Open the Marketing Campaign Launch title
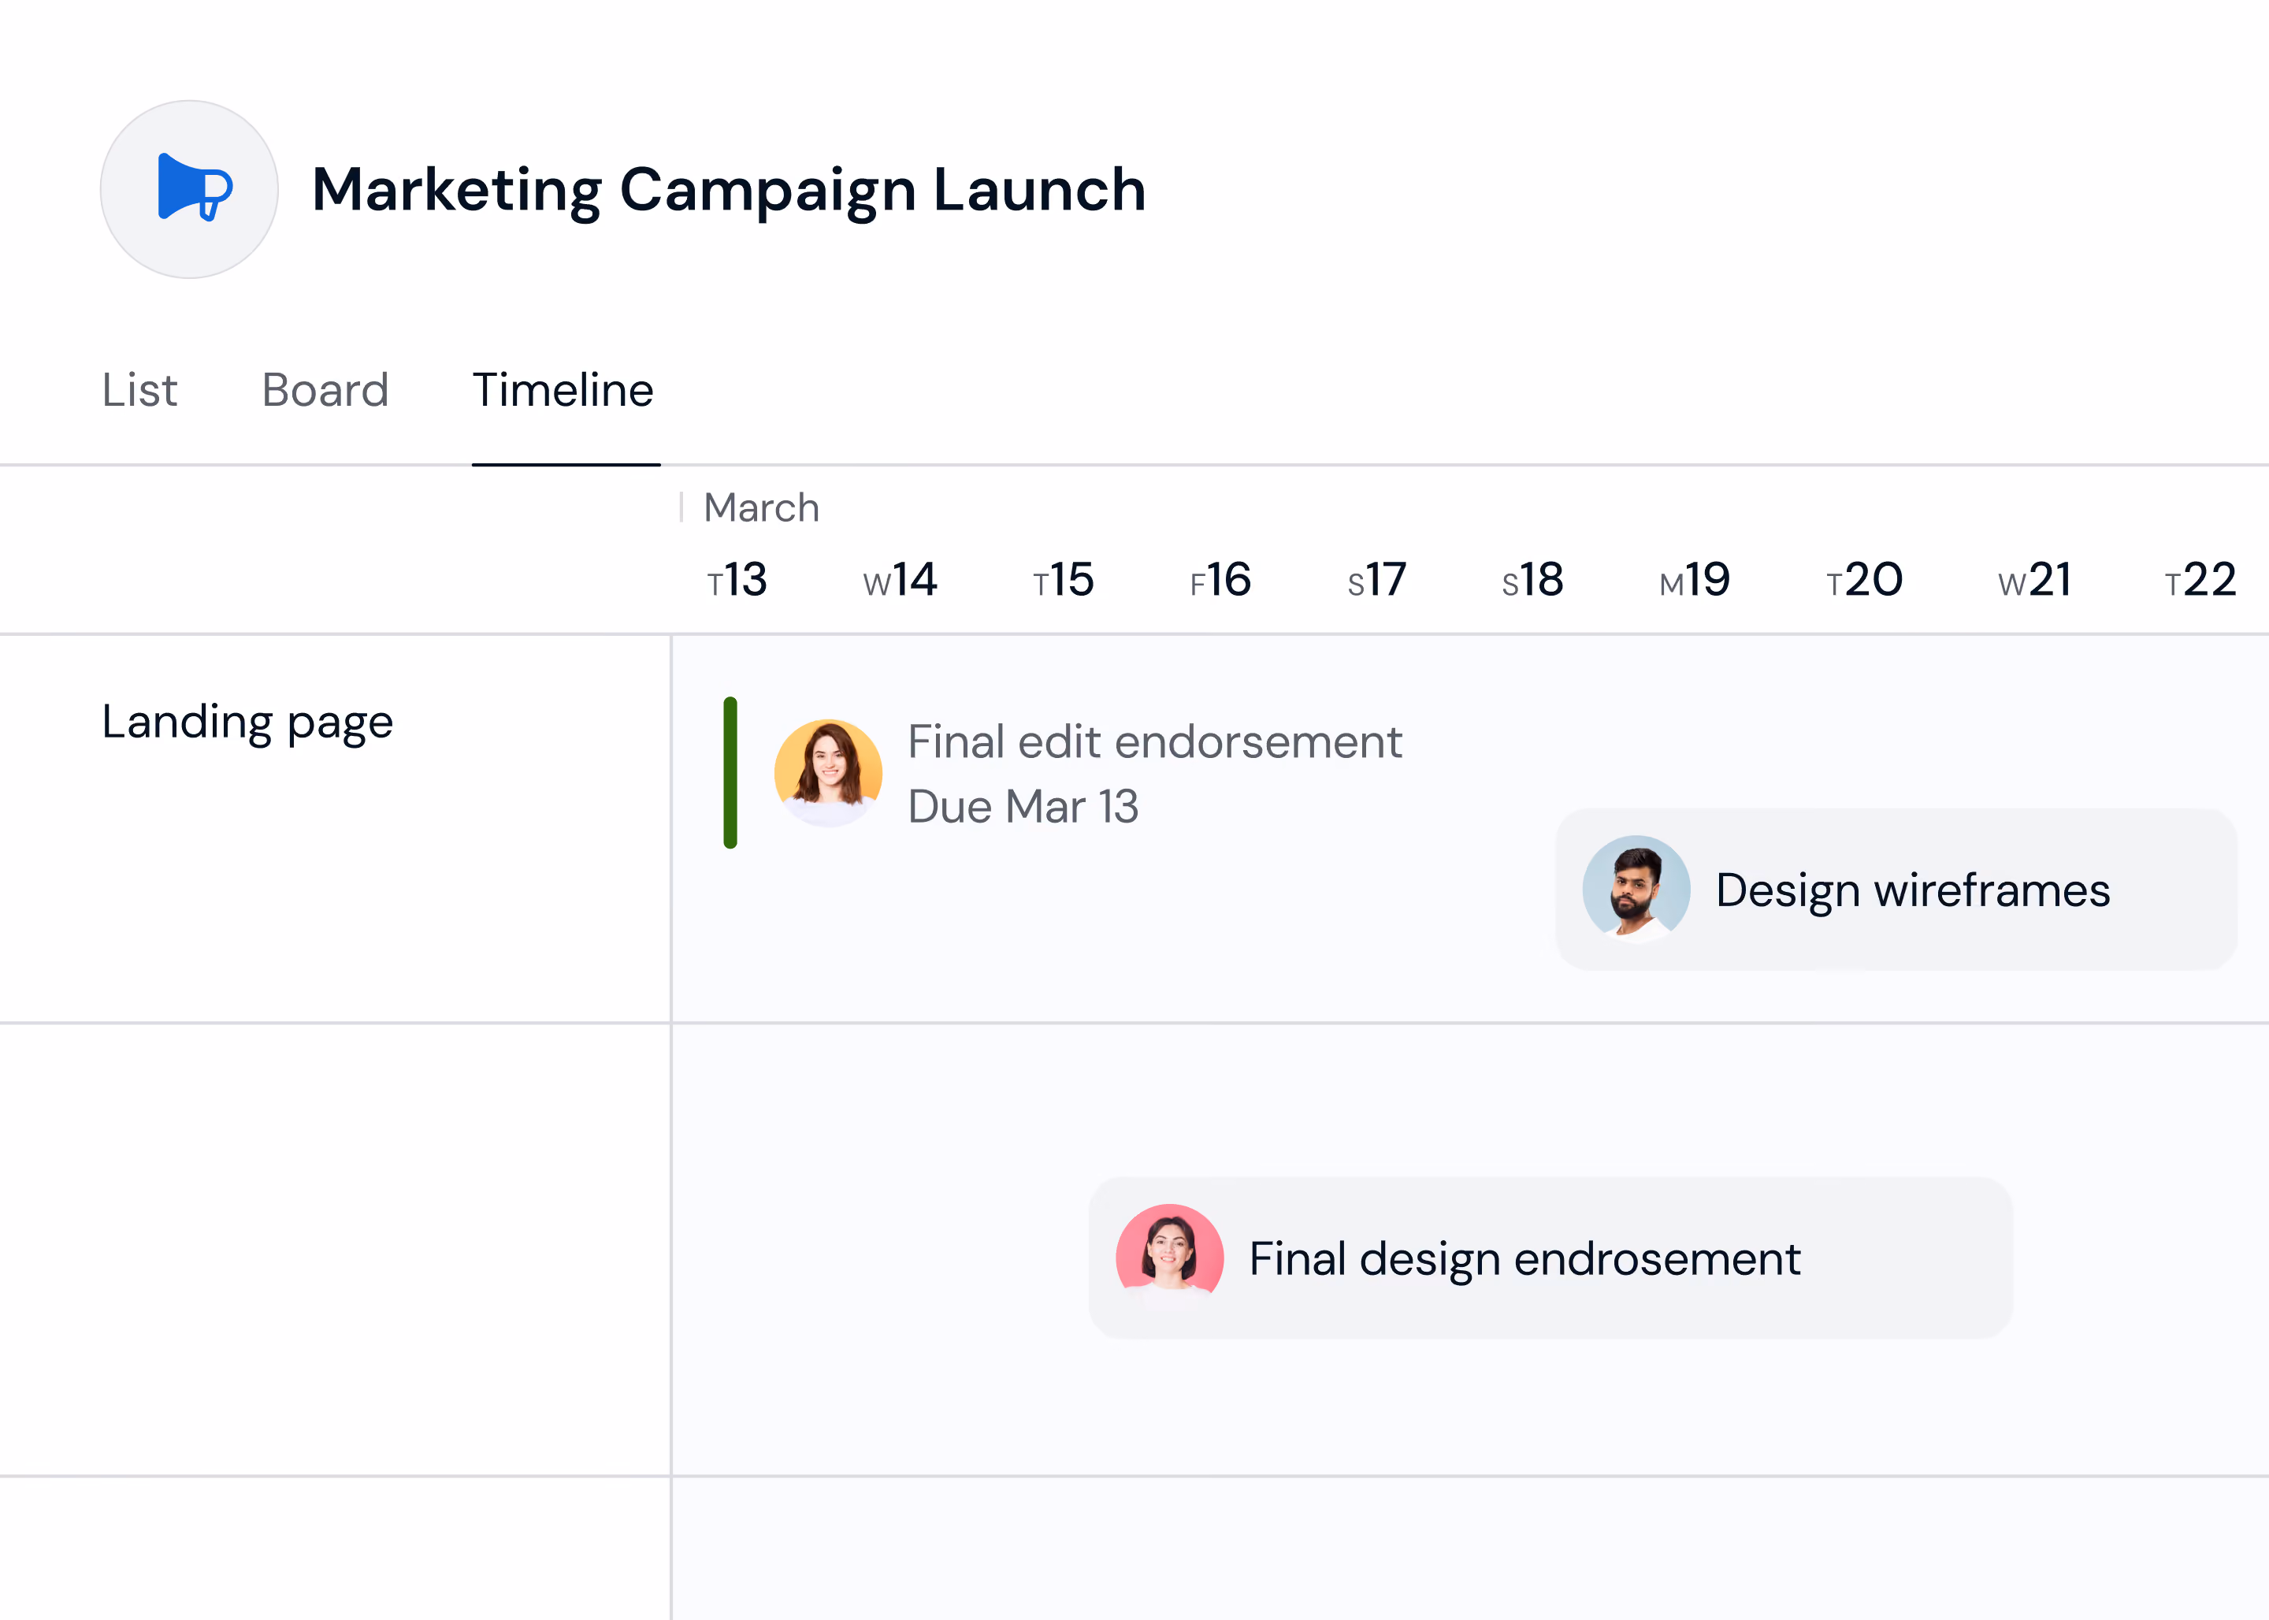The image size is (2269, 1620). [x=729, y=191]
